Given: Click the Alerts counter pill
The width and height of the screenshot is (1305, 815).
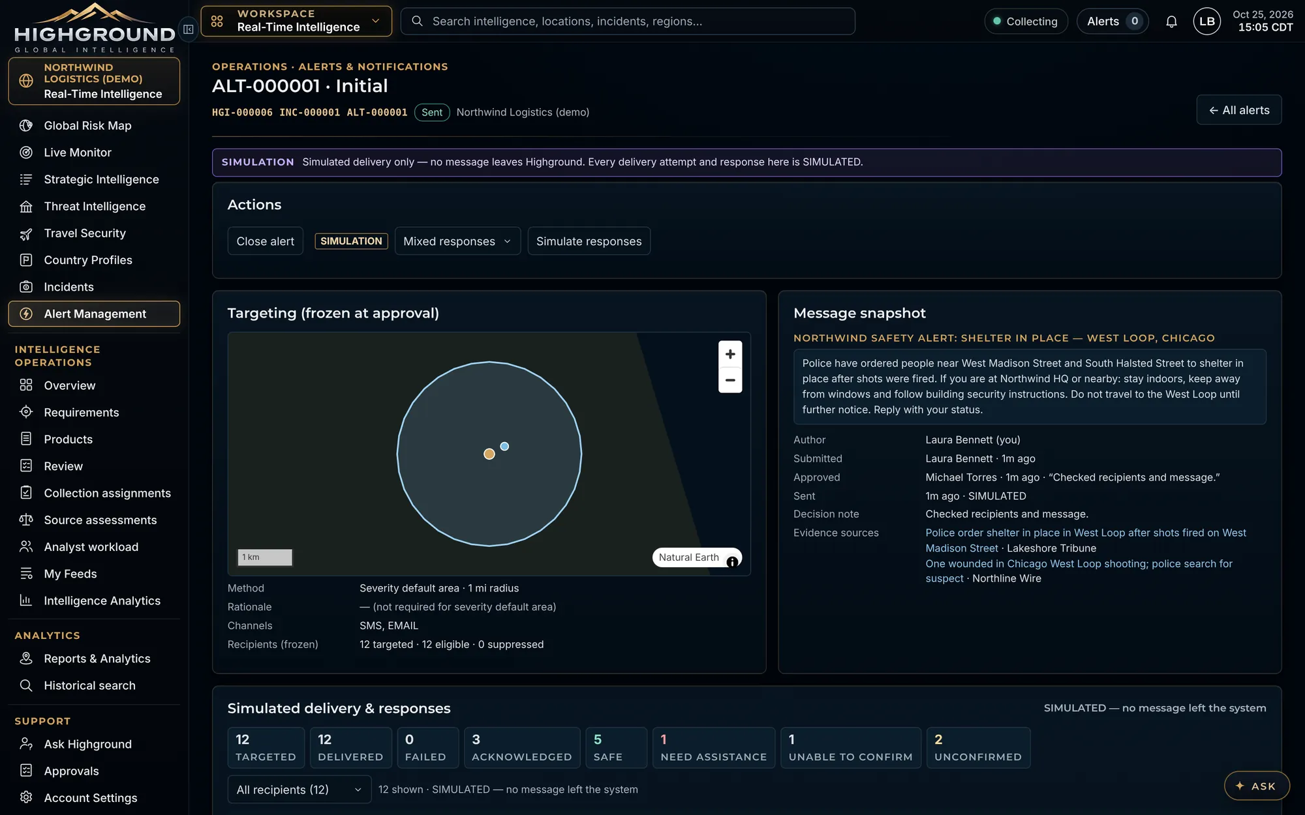Looking at the screenshot, I should (1113, 22).
